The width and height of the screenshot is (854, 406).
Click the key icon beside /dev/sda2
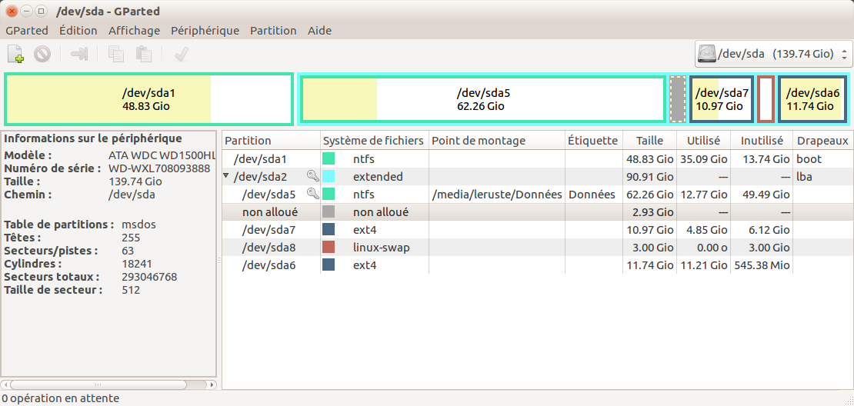[x=312, y=176]
